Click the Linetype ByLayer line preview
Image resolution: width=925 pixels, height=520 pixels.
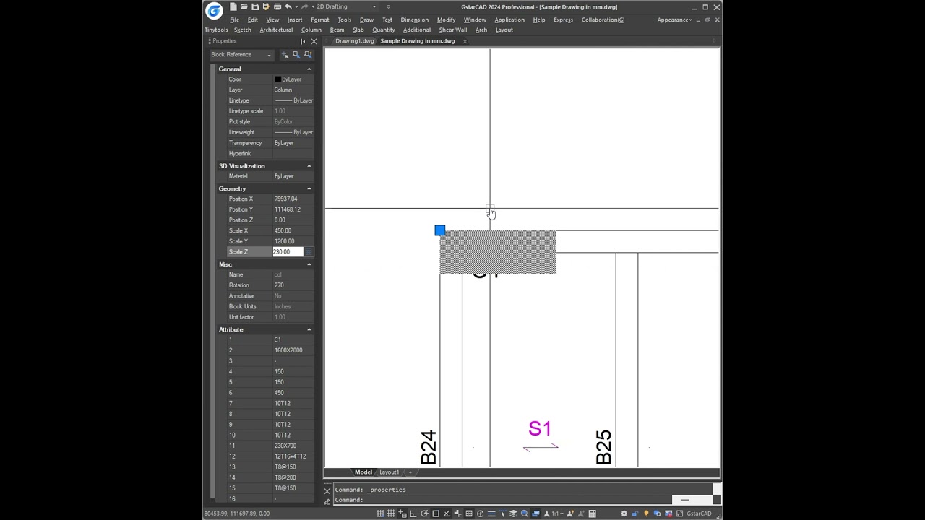click(x=283, y=100)
